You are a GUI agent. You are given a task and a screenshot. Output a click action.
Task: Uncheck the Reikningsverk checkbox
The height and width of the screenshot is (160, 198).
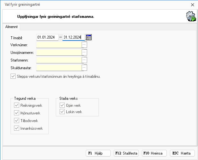pyautogui.click(x=17, y=105)
